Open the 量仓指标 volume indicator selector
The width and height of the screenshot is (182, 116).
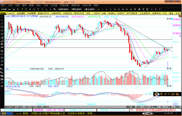click(x=90, y=9)
